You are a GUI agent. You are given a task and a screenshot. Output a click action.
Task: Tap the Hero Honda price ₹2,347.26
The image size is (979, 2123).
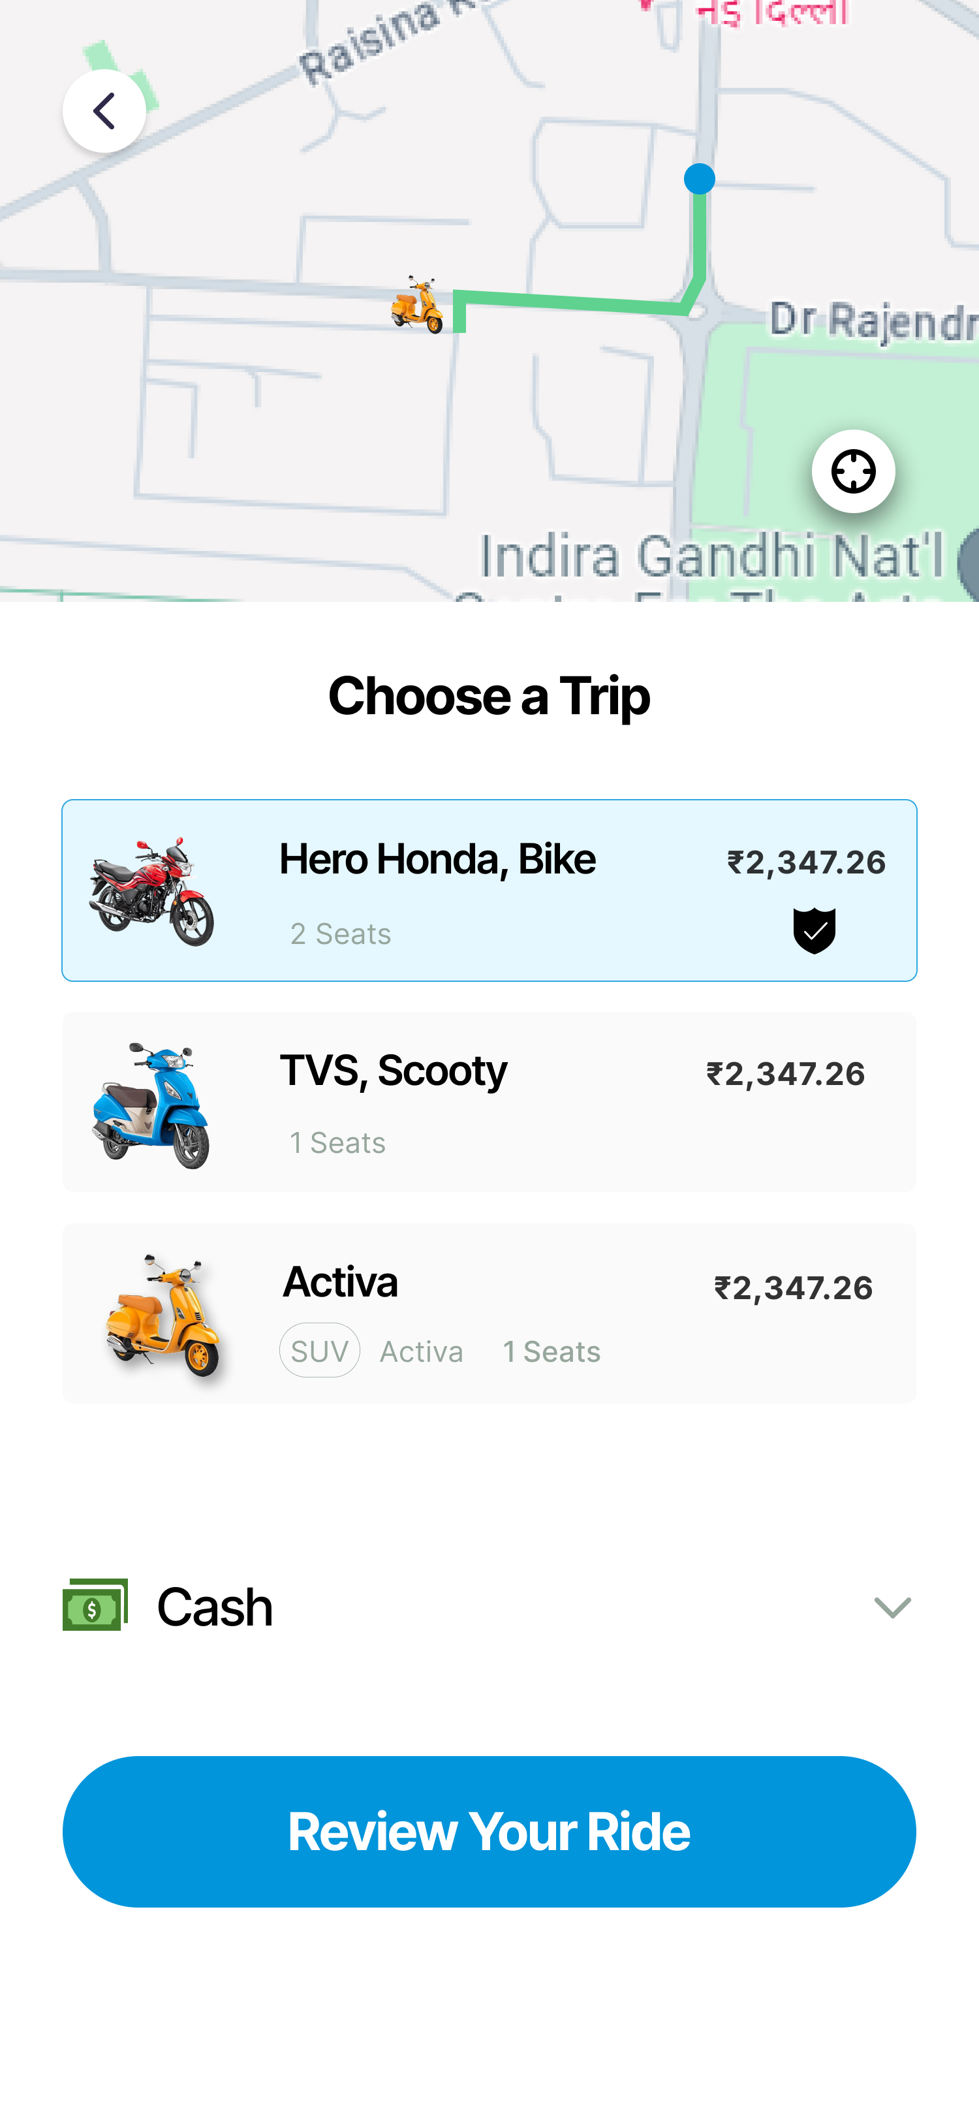pyautogui.click(x=806, y=863)
